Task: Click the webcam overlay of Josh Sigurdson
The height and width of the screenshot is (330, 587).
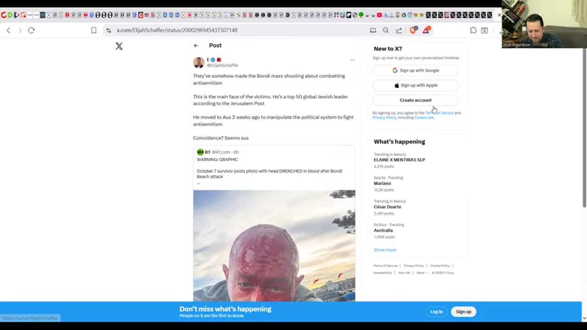Action: (x=544, y=24)
